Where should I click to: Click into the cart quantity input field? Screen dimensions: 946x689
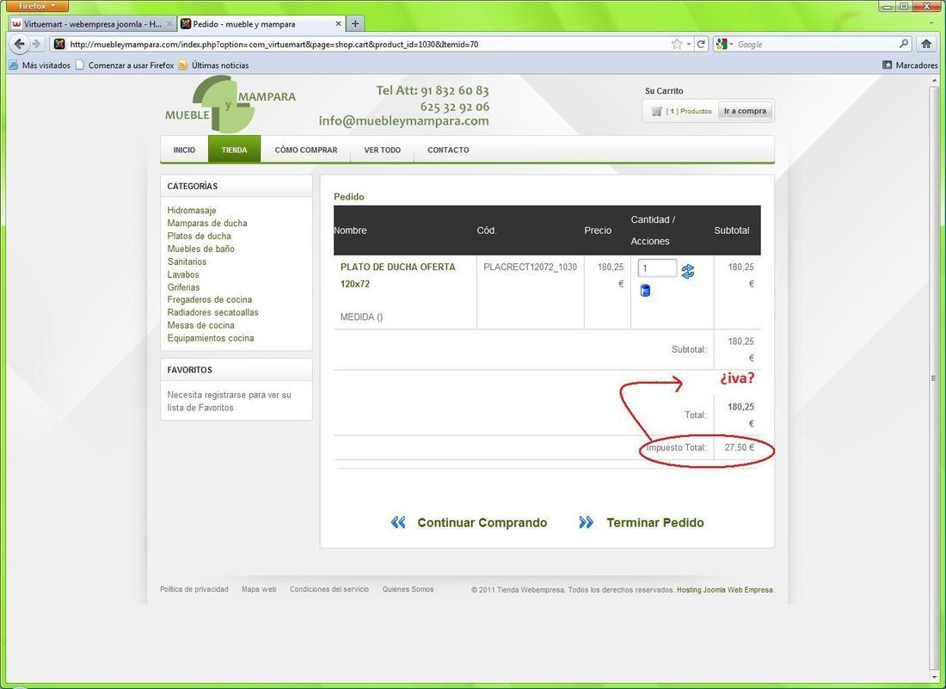(656, 268)
